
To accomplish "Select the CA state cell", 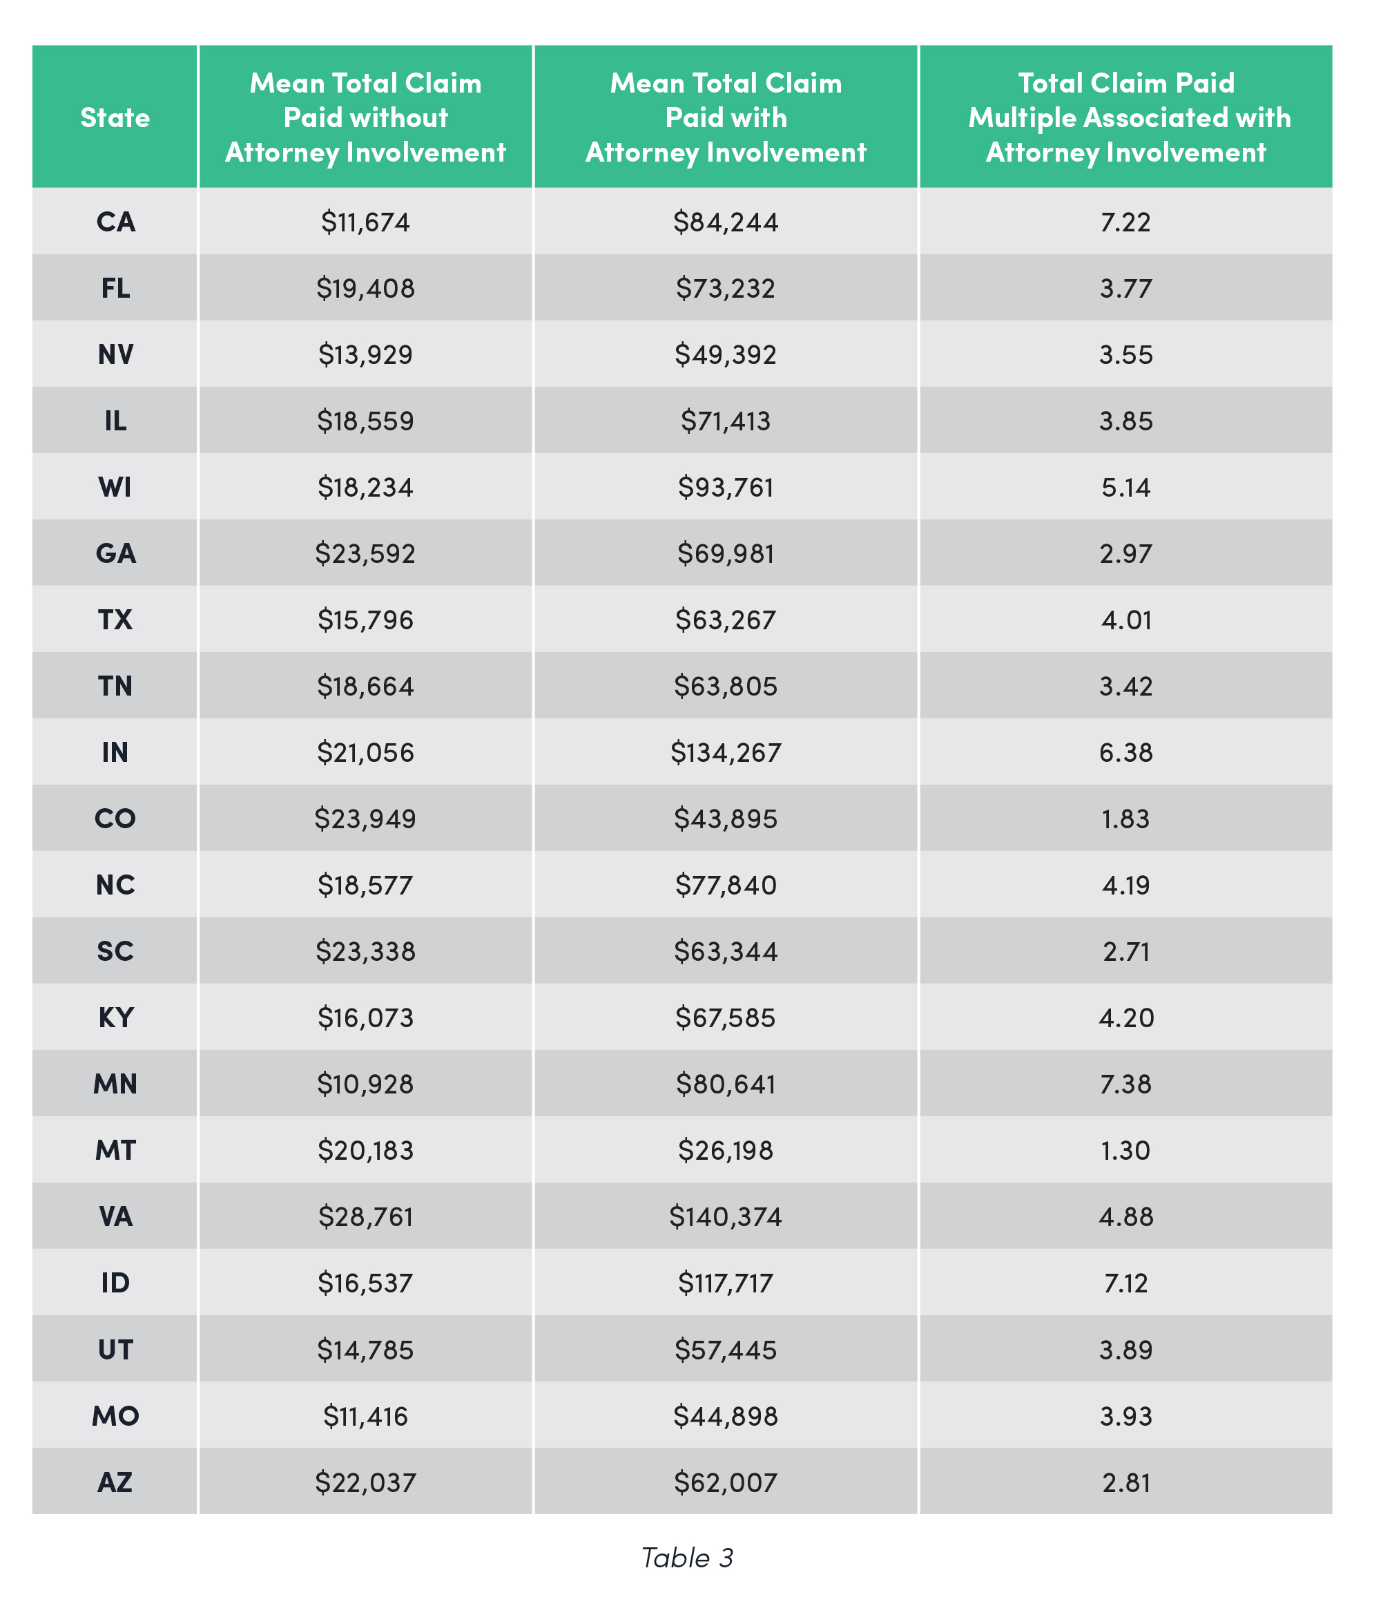I will [115, 222].
